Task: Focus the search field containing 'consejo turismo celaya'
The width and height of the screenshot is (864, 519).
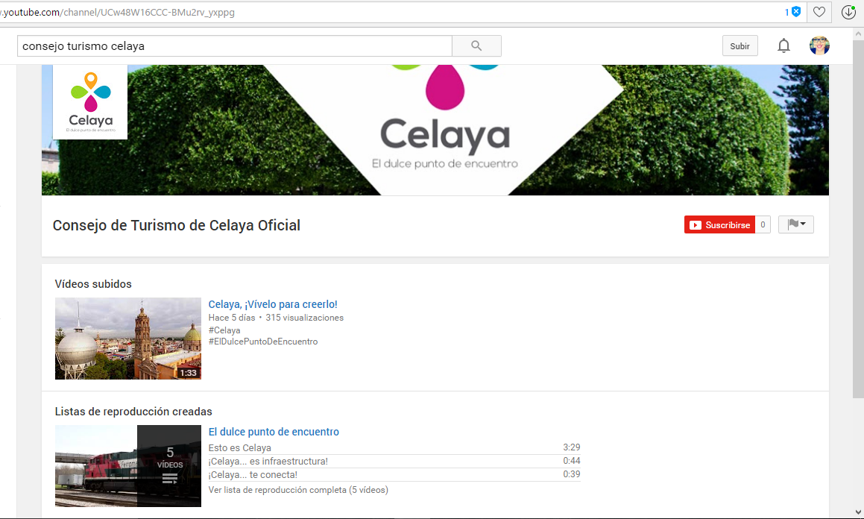Action: pos(235,45)
